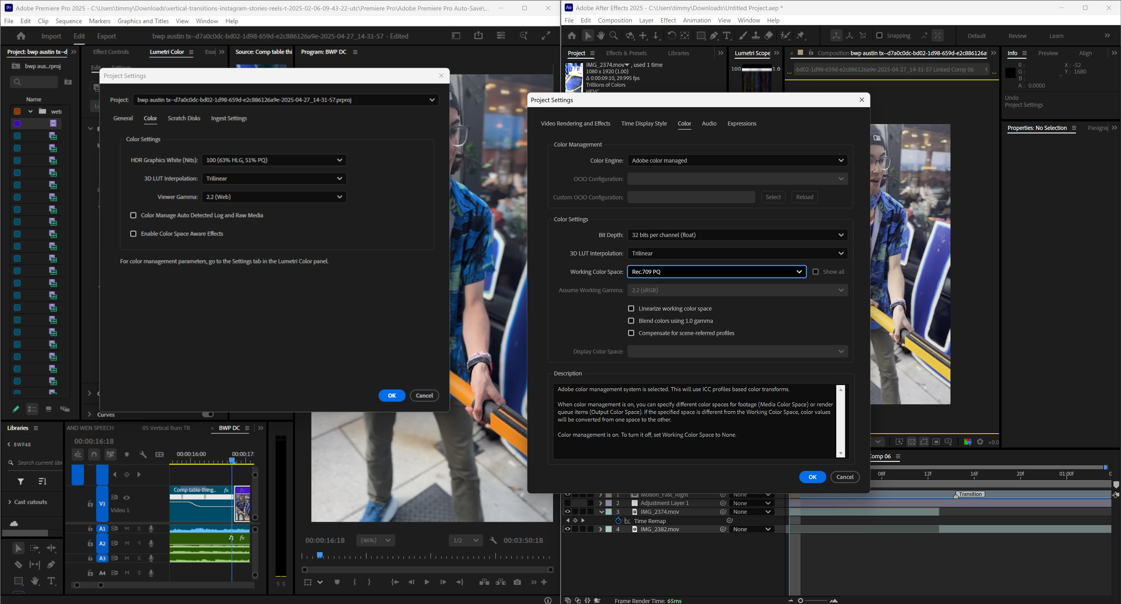Select the Type tool in After Effects
This screenshot has height=604, width=1121.
coord(727,36)
